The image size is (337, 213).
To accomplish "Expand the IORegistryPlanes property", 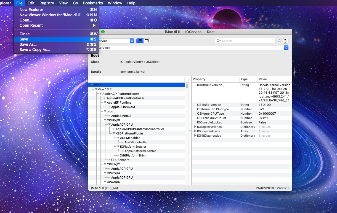I will [195, 127].
